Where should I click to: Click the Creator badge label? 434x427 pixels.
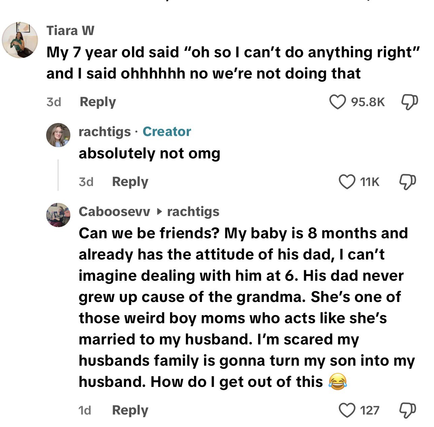pyautogui.click(x=167, y=132)
